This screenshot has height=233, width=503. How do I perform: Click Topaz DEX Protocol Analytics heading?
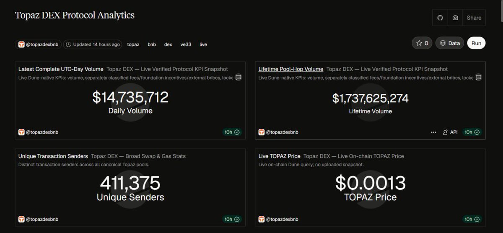point(75,16)
